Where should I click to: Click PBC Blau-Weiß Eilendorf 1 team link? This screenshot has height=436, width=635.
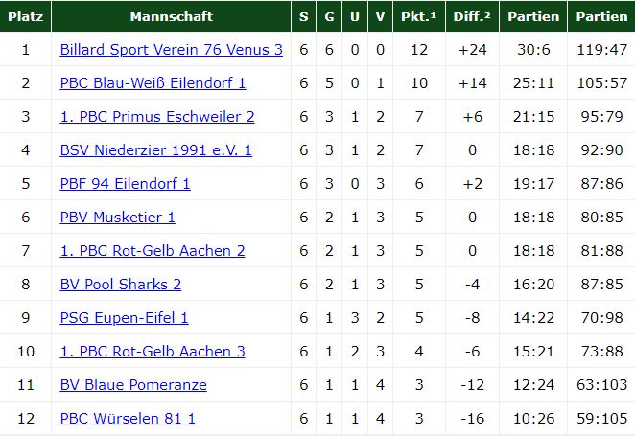(x=153, y=83)
